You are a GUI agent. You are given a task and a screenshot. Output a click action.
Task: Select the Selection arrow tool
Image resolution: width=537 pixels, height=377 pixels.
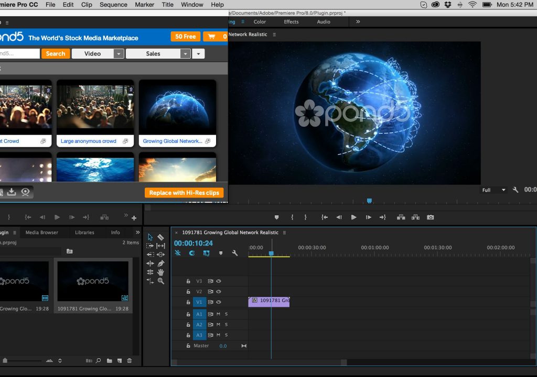point(150,237)
